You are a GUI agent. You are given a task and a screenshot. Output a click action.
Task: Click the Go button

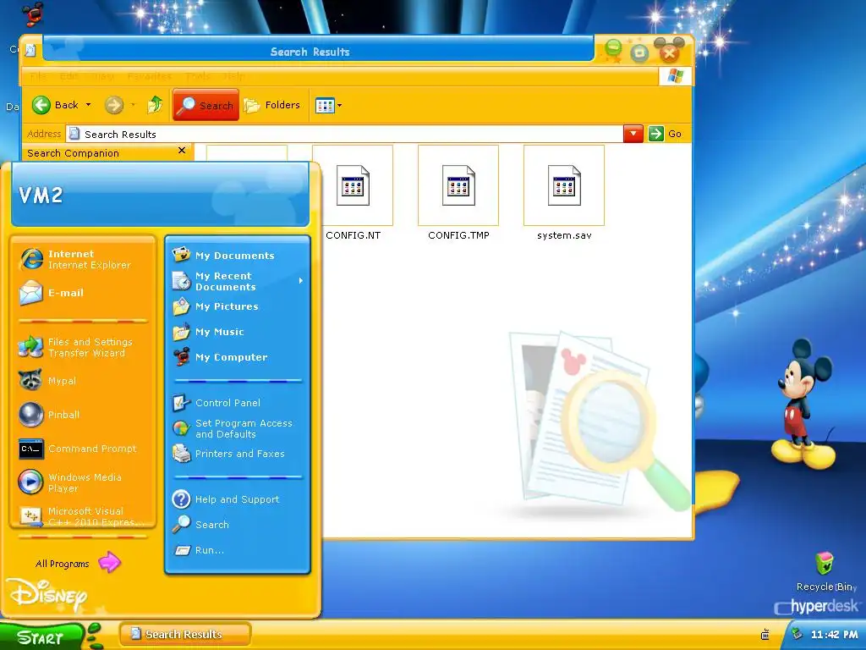coord(665,134)
